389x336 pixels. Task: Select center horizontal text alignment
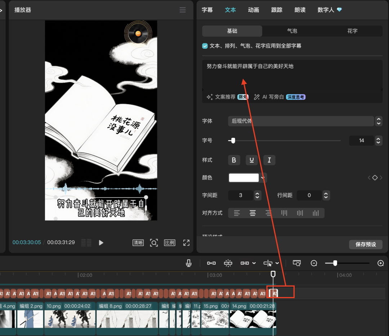[252, 213]
